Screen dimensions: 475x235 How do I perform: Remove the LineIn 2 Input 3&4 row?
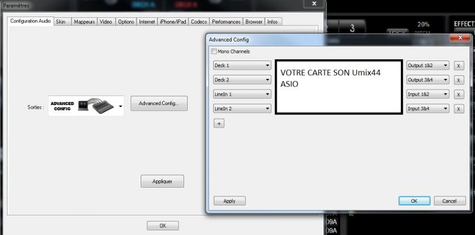click(x=458, y=109)
